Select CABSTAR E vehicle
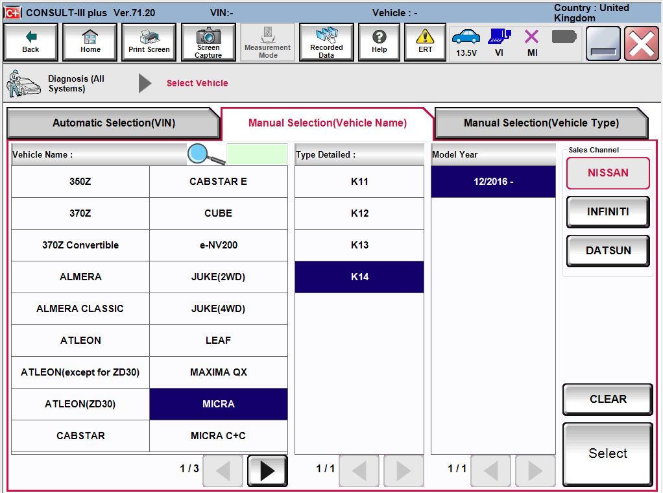This screenshot has height=493, width=663. pos(219,182)
